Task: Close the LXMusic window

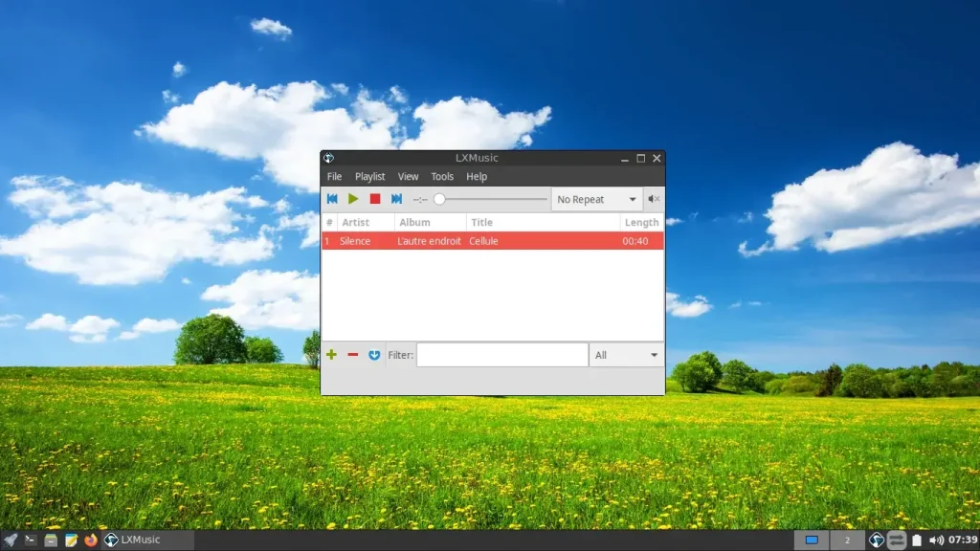Action: point(657,159)
